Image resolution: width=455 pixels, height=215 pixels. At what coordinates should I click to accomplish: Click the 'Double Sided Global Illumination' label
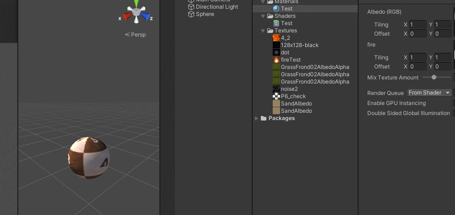[408, 113]
